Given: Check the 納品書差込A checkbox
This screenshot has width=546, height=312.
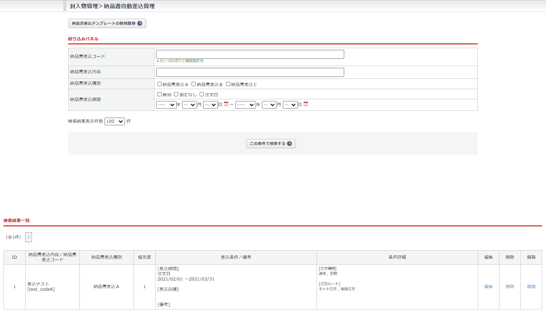Looking at the screenshot, I should tap(160, 84).
